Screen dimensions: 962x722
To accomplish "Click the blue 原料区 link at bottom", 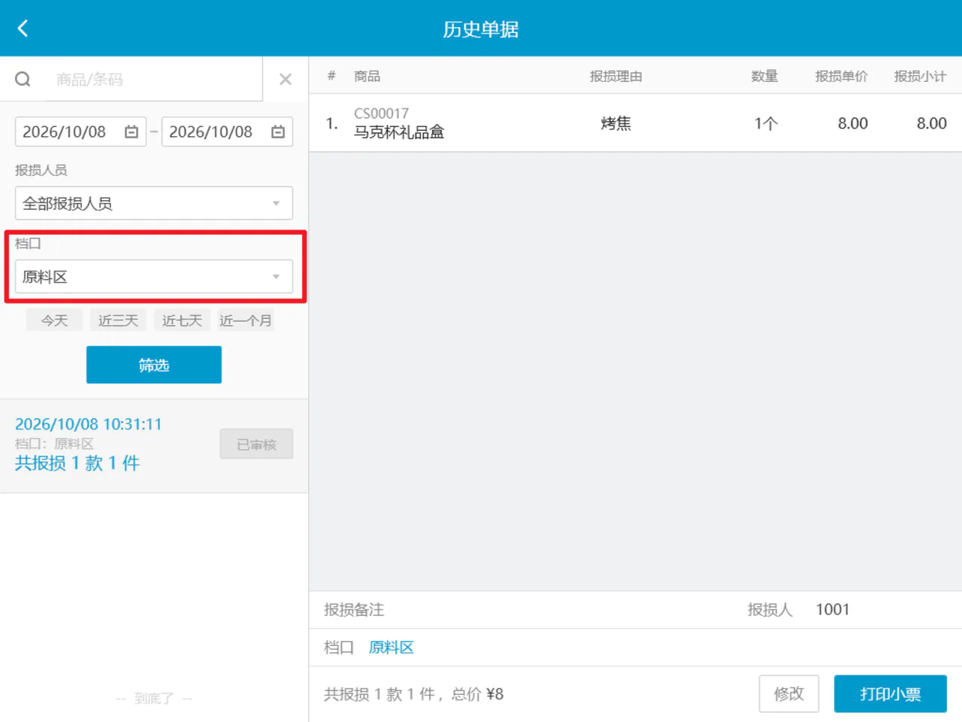I will (391, 648).
